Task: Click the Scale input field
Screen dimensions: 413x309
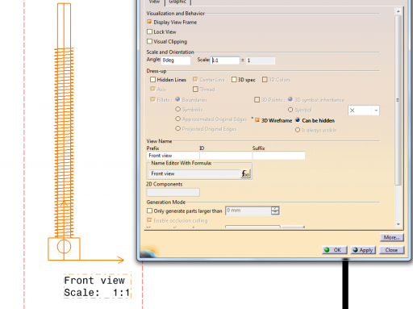Action: pos(225,61)
